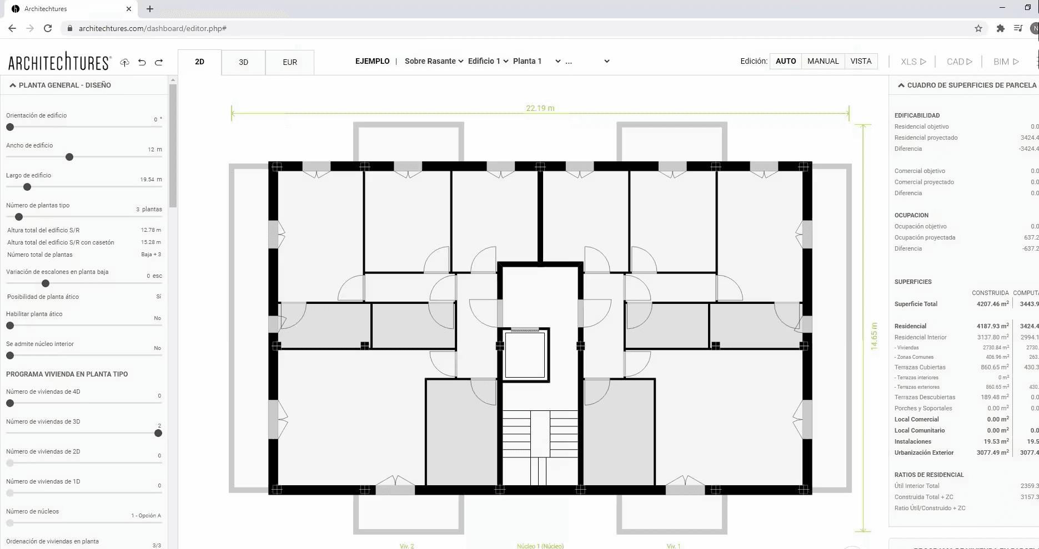
Task: Open the browser extensions puzzle icon
Action: pyautogui.click(x=1001, y=28)
